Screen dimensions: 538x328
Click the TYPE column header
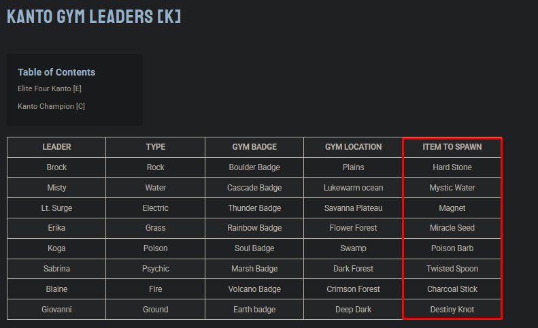(x=155, y=147)
